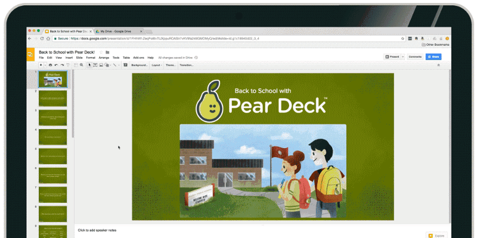Viewport: 477px width, 238px height.
Task: Open the shape tool dropdown arrow
Action: coord(111,65)
